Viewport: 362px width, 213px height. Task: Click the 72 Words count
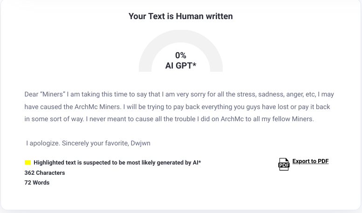(37, 183)
